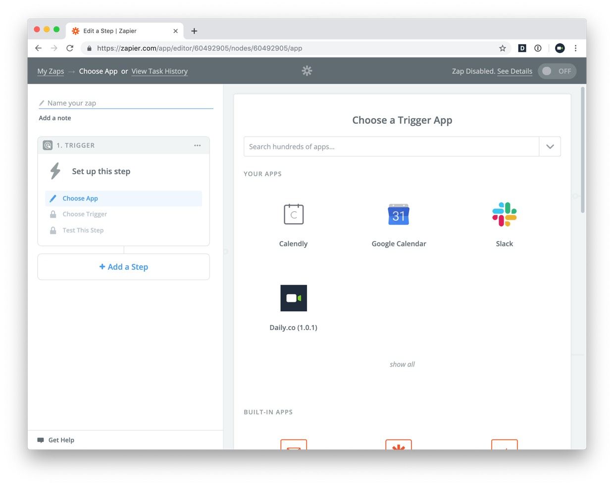
Task: Open a new browser tab
Action: click(x=194, y=31)
